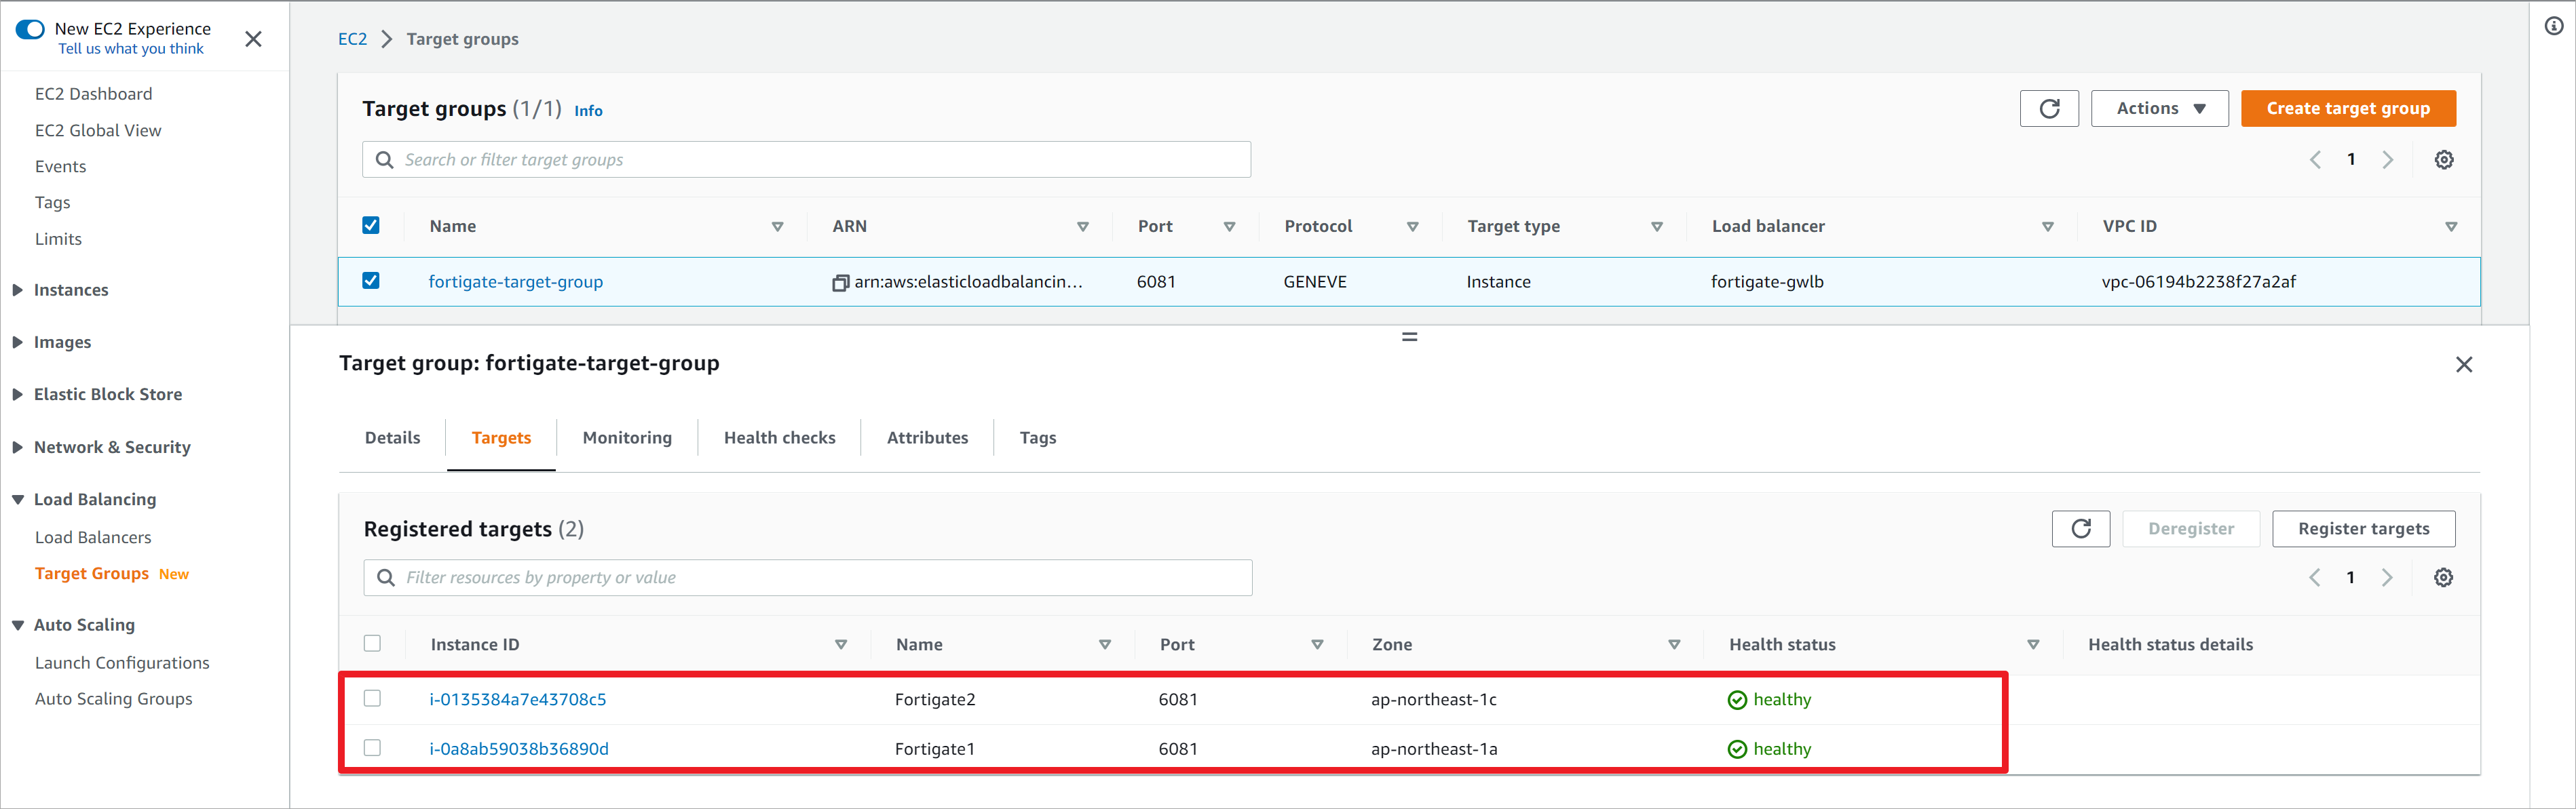Screen dimensions: 2576x809
Task: Click the split panel resize handle
Action: 1409,336
